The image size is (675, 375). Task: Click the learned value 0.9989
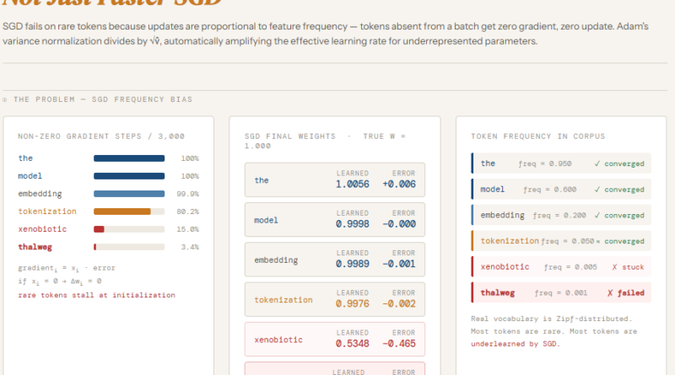point(353,264)
